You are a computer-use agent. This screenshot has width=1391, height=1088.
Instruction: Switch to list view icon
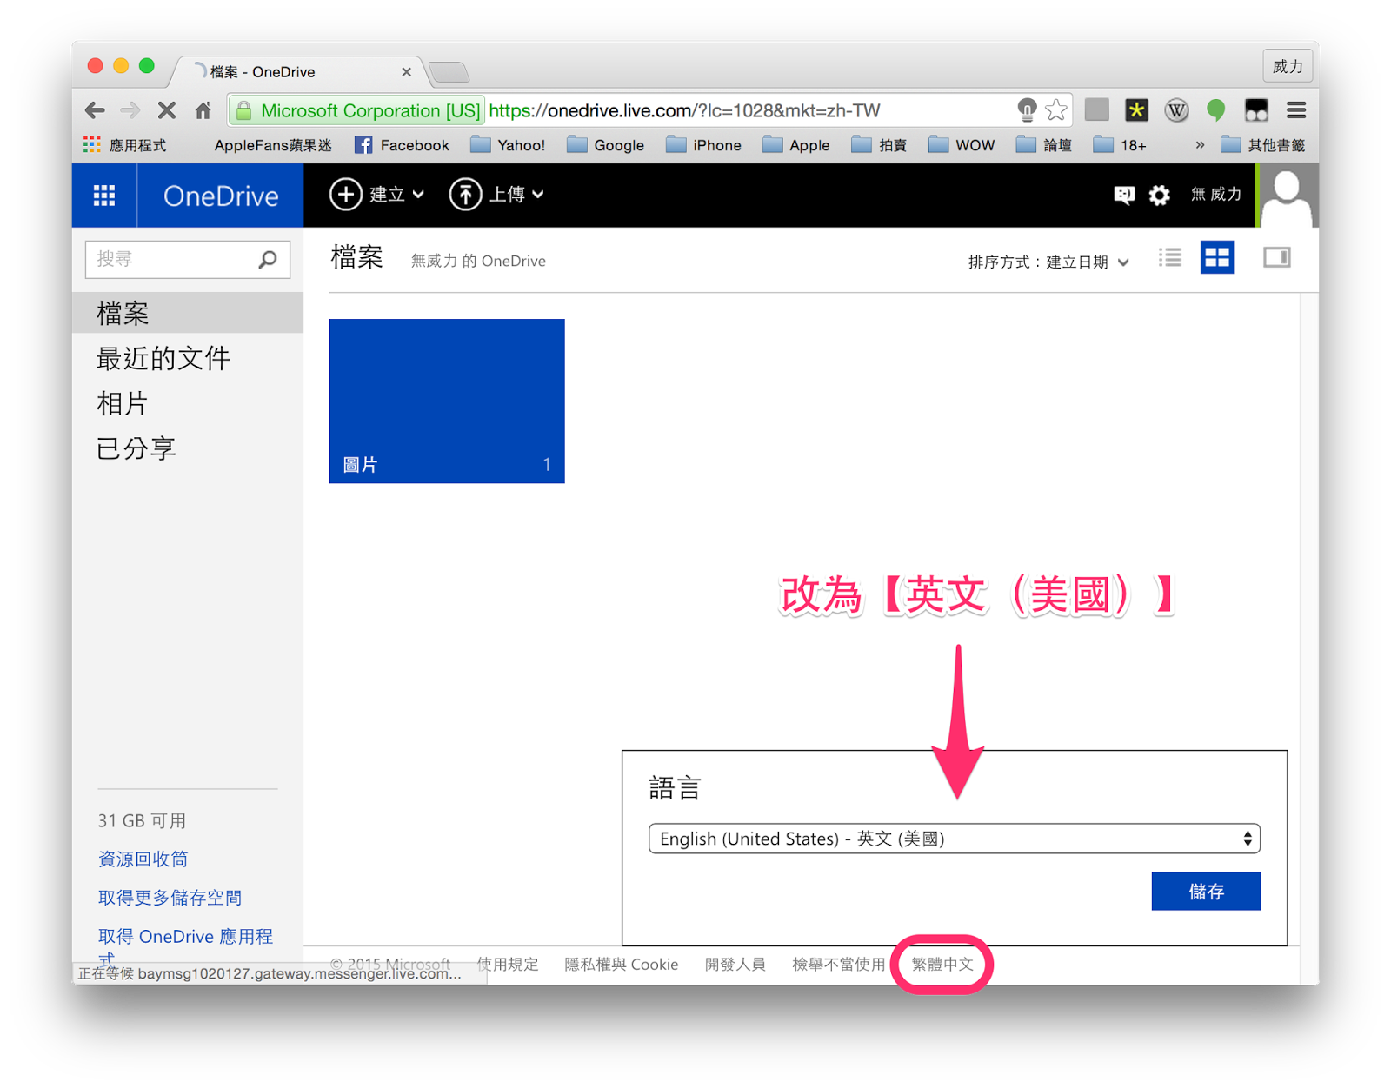(1170, 257)
